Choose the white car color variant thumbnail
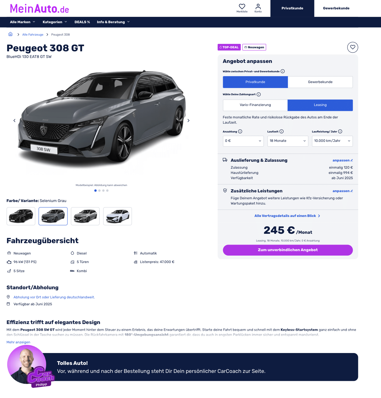Viewport: 381px width, 398px height. 118,216
